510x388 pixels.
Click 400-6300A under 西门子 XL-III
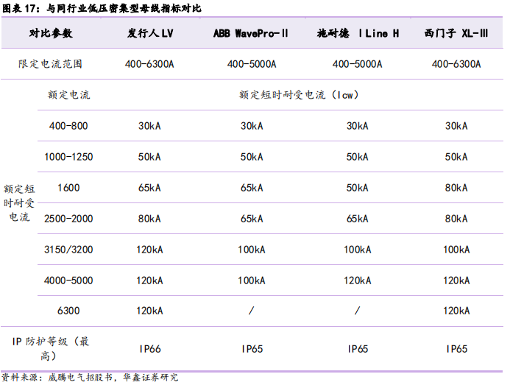coord(456,64)
